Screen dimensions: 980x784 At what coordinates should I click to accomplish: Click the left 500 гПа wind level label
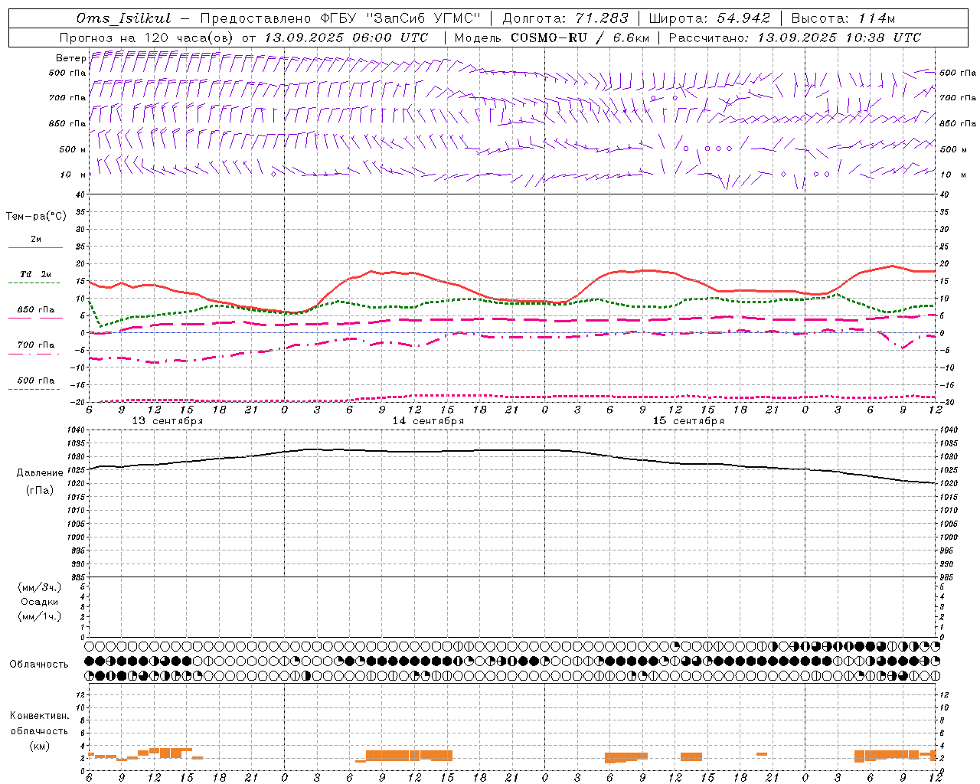coord(67,73)
